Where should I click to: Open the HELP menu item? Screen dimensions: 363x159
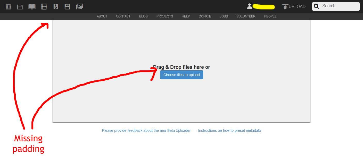point(186,16)
